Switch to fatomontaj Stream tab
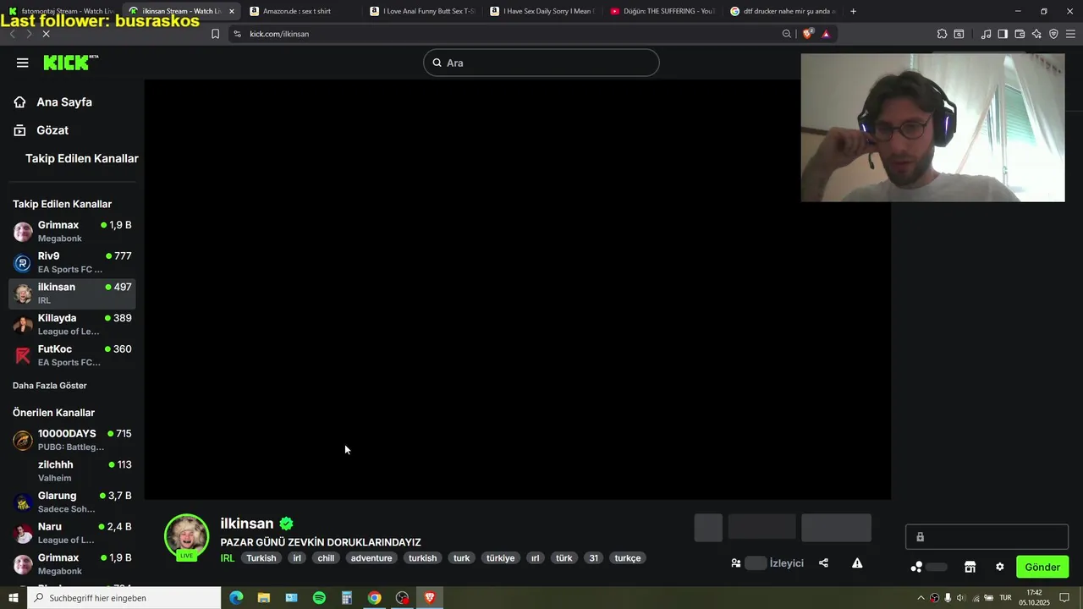1083x609 pixels. click(x=61, y=11)
